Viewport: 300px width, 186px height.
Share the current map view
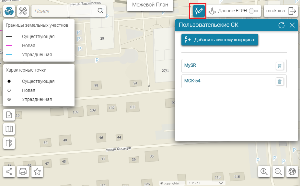(9, 171)
